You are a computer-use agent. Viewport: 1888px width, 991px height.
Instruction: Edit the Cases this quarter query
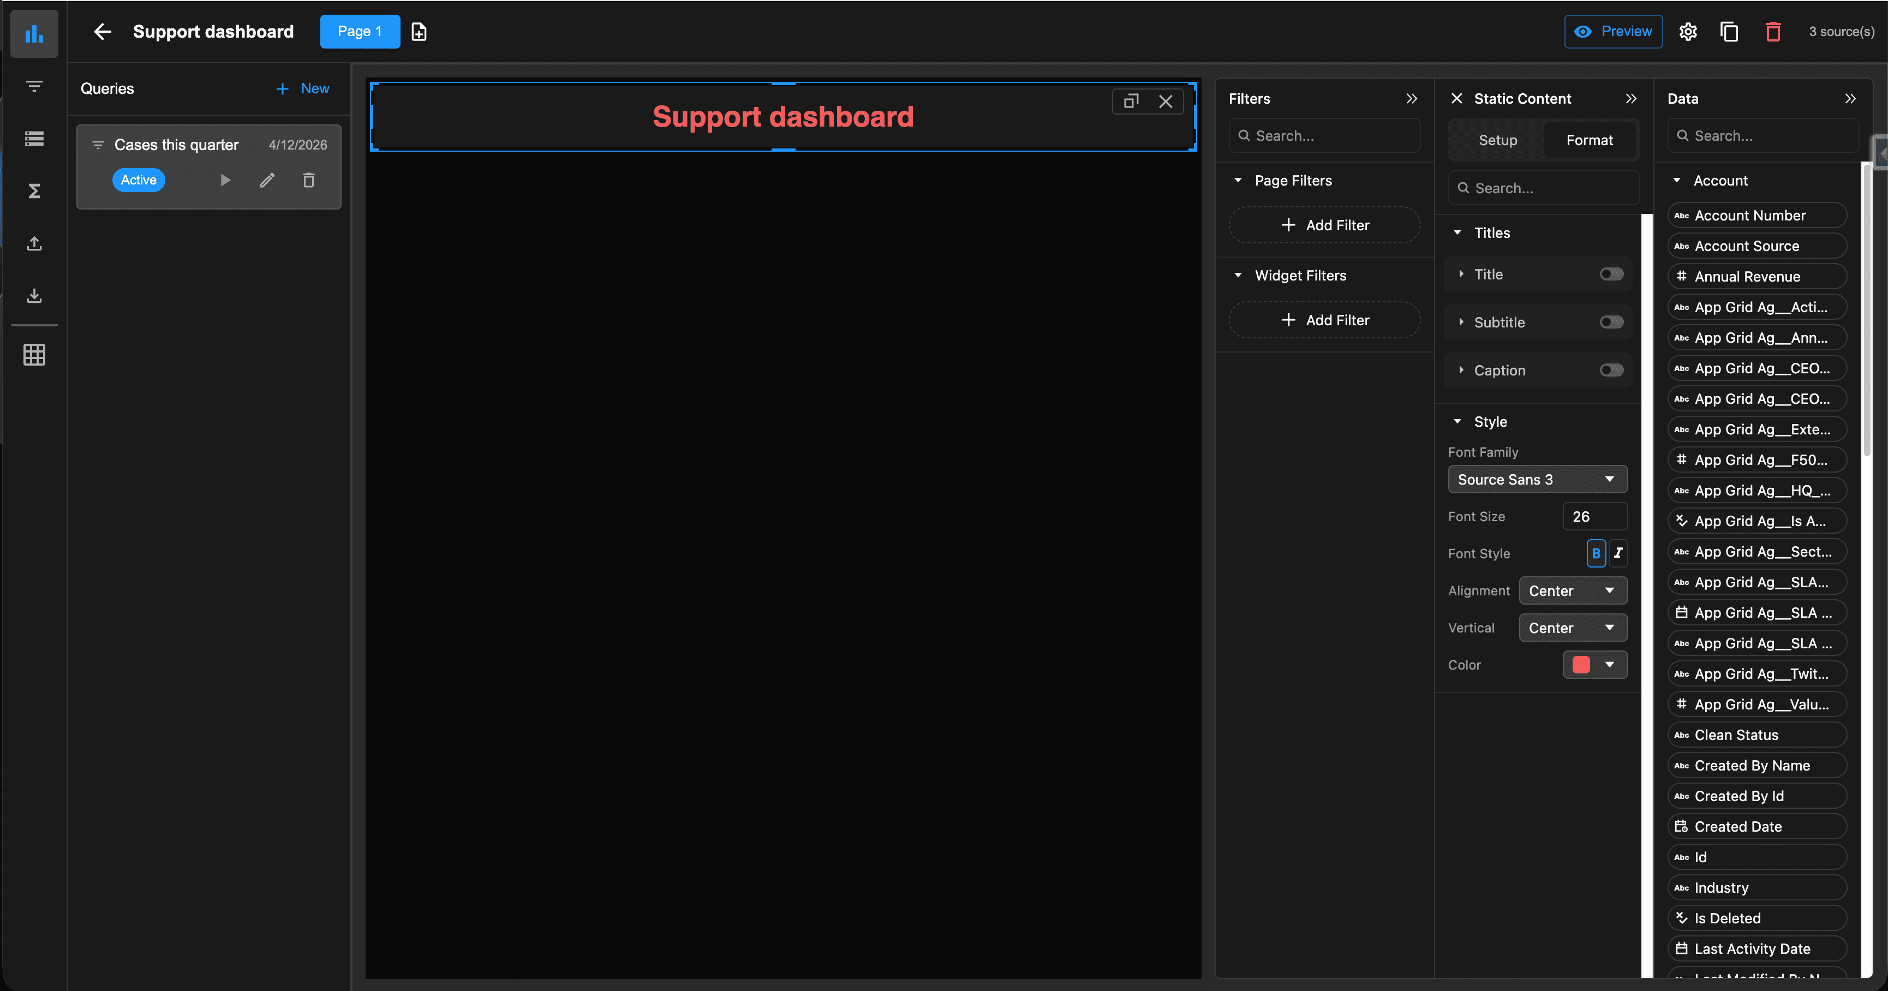coord(267,180)
